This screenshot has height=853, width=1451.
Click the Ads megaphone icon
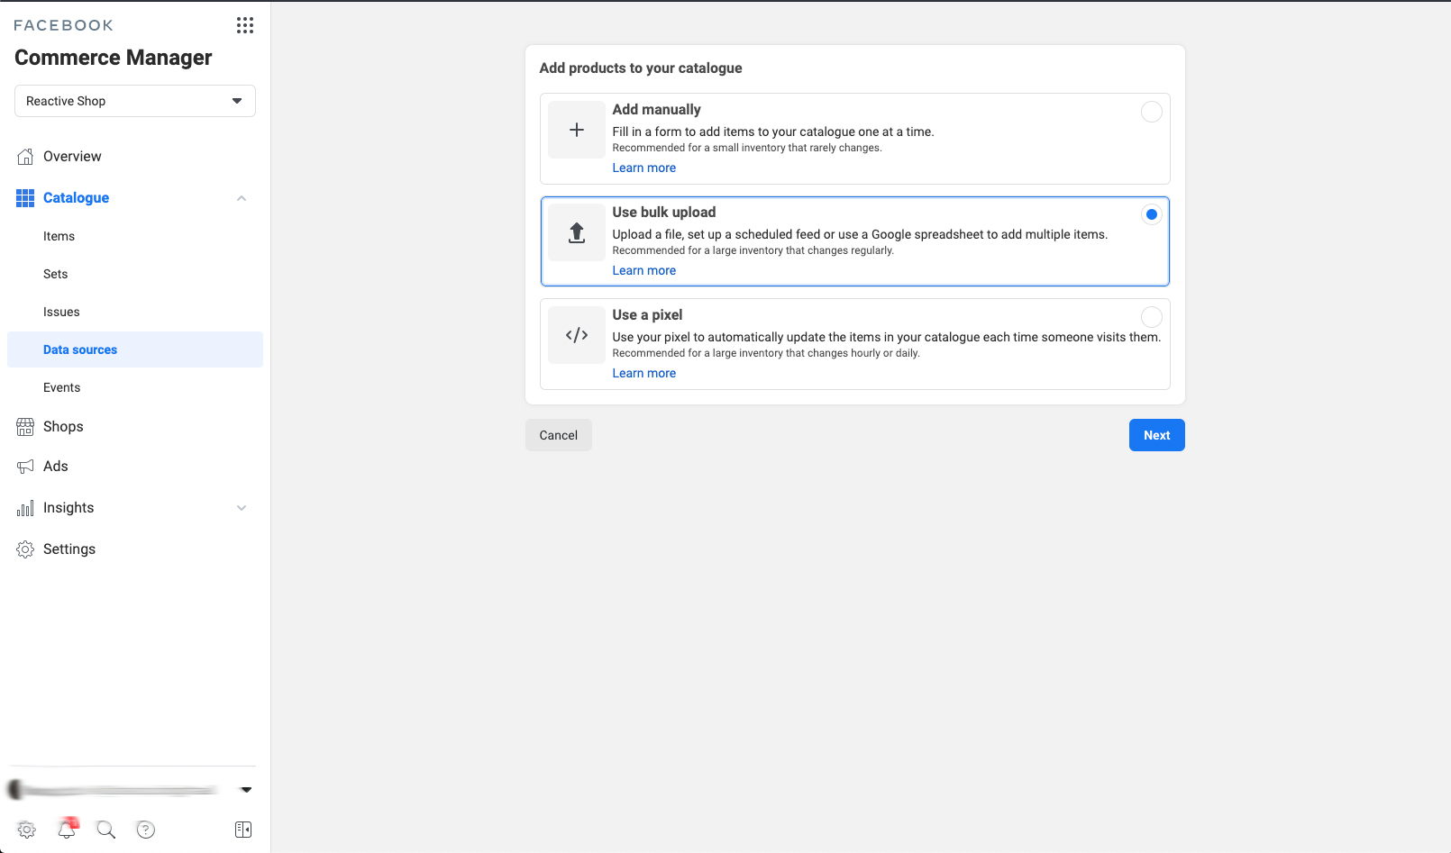click(x=25, y=467)
